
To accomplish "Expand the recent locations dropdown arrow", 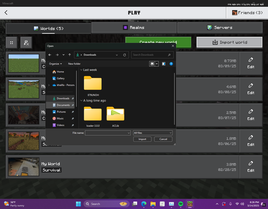I will pyautogui.click(x=63, y=55).
